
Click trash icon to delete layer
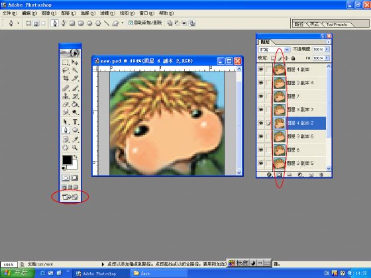coord(321,175)
